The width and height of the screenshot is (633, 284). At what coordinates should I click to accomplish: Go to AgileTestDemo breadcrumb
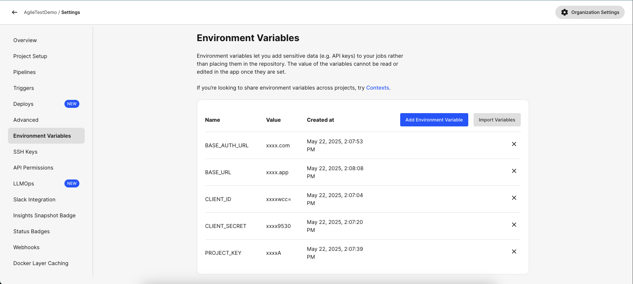40,12
